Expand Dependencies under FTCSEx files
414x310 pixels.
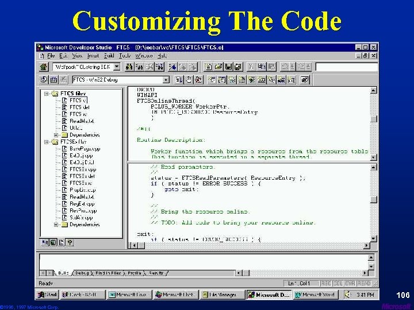[x=56, y=224]
